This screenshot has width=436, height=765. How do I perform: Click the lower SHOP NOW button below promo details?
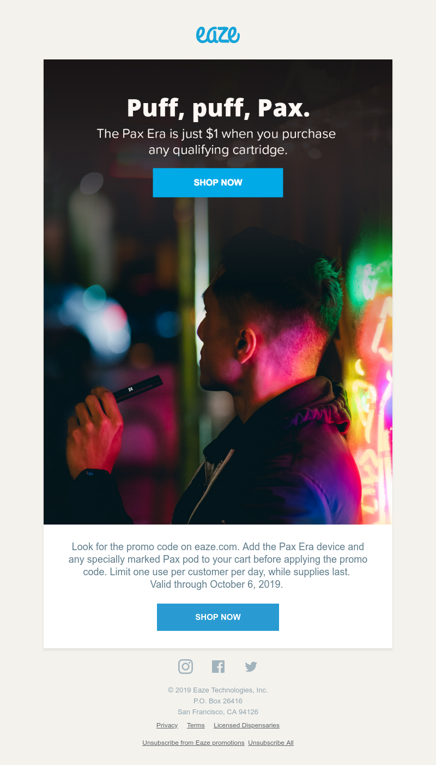tap(218, 617)
